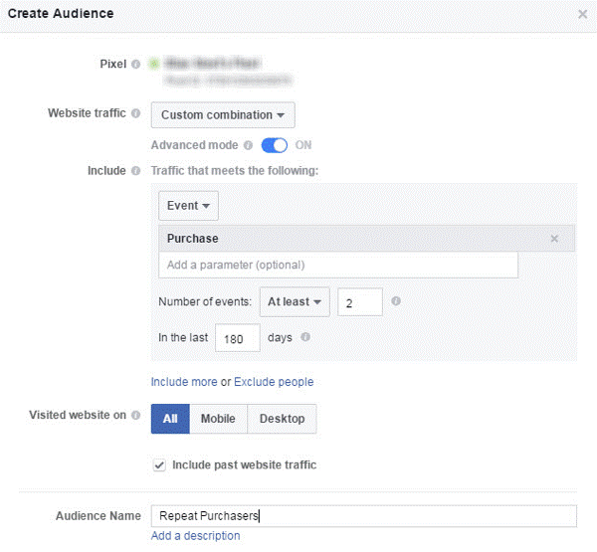Click the info icon next to Include
The width and height of the screenshot is (597, 552).
(135, 170)
